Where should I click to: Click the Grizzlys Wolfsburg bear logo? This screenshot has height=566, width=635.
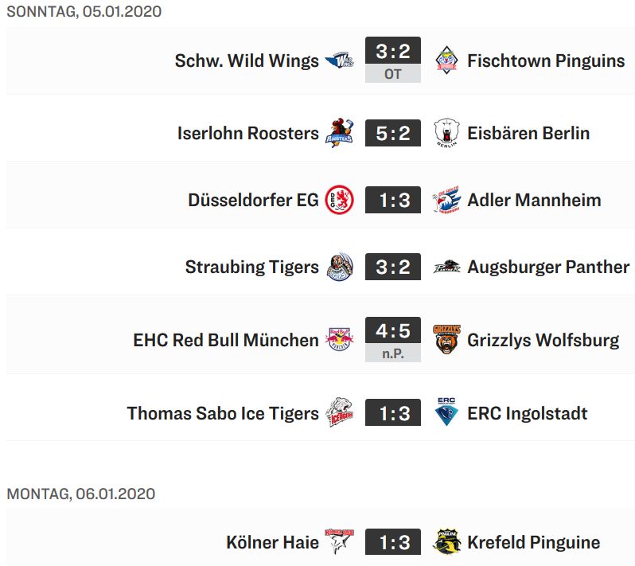click(x=446, y=339)
